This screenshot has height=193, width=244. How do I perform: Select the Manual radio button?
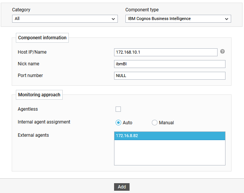tap(154, 123)
